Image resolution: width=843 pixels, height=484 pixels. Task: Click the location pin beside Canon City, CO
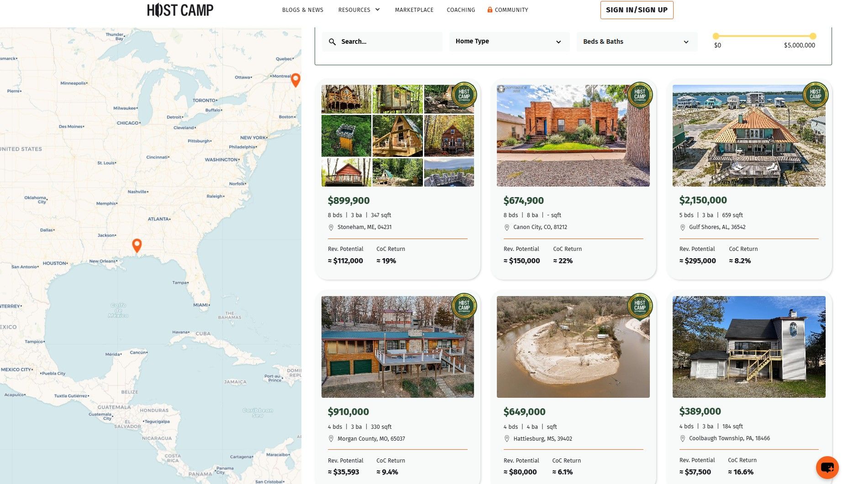(506, 227)
